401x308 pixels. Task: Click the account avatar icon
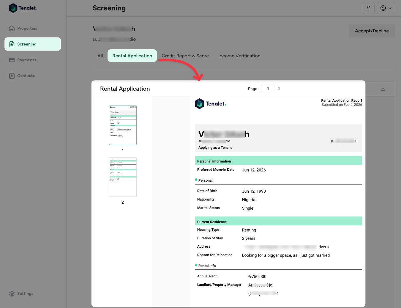(383, 8)
